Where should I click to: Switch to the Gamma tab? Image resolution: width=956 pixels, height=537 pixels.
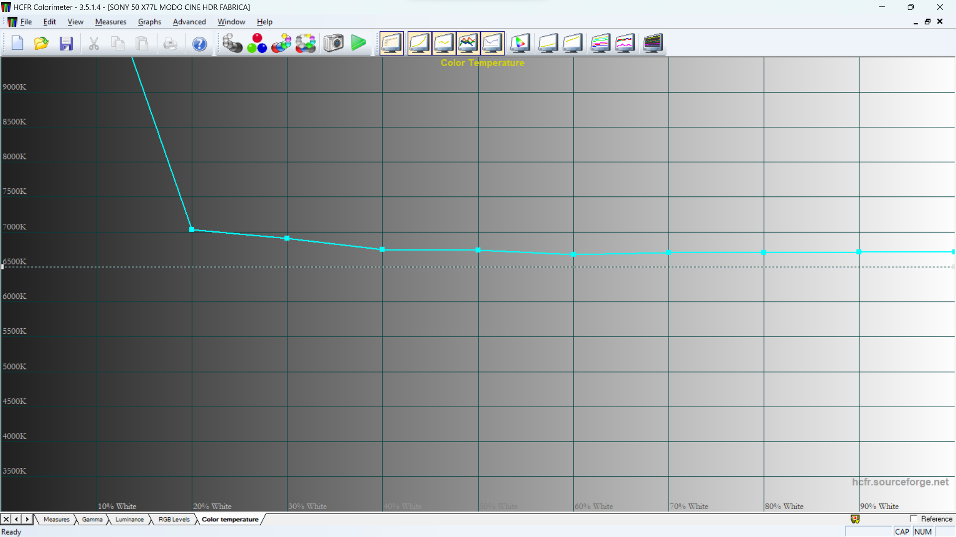[92, 520]
